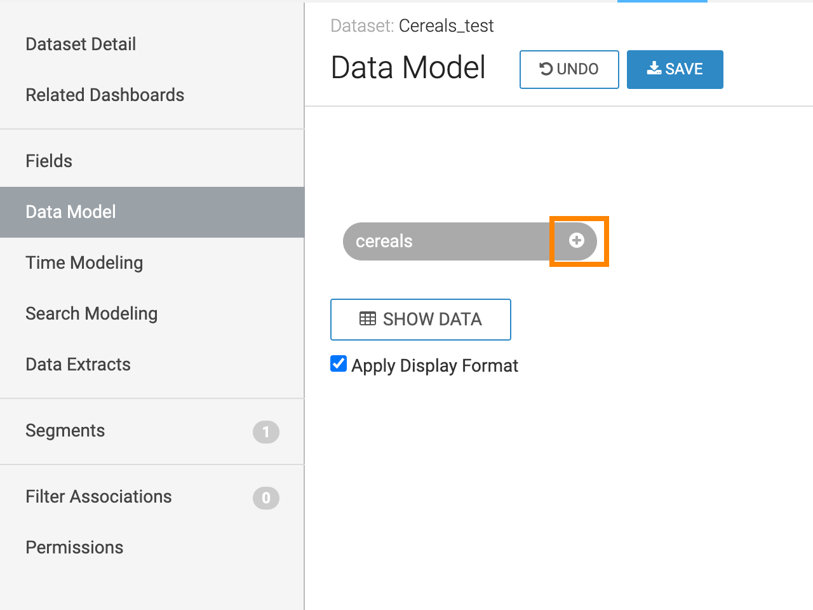The image size is (813, 610).
Task: Open the Segments section
Action: click(65, 430)
